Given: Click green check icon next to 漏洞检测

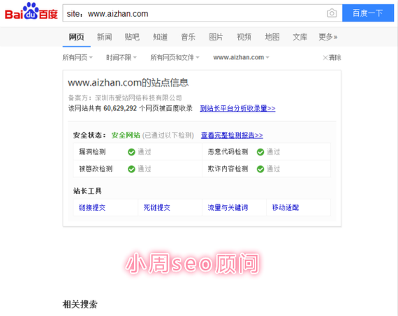Looking at the screenshot, I should click(131, 152).
